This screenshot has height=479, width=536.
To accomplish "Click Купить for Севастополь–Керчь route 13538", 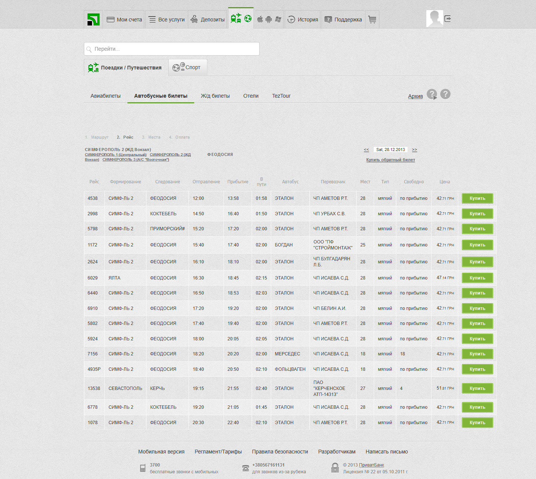I will click(x=477, y=388).
